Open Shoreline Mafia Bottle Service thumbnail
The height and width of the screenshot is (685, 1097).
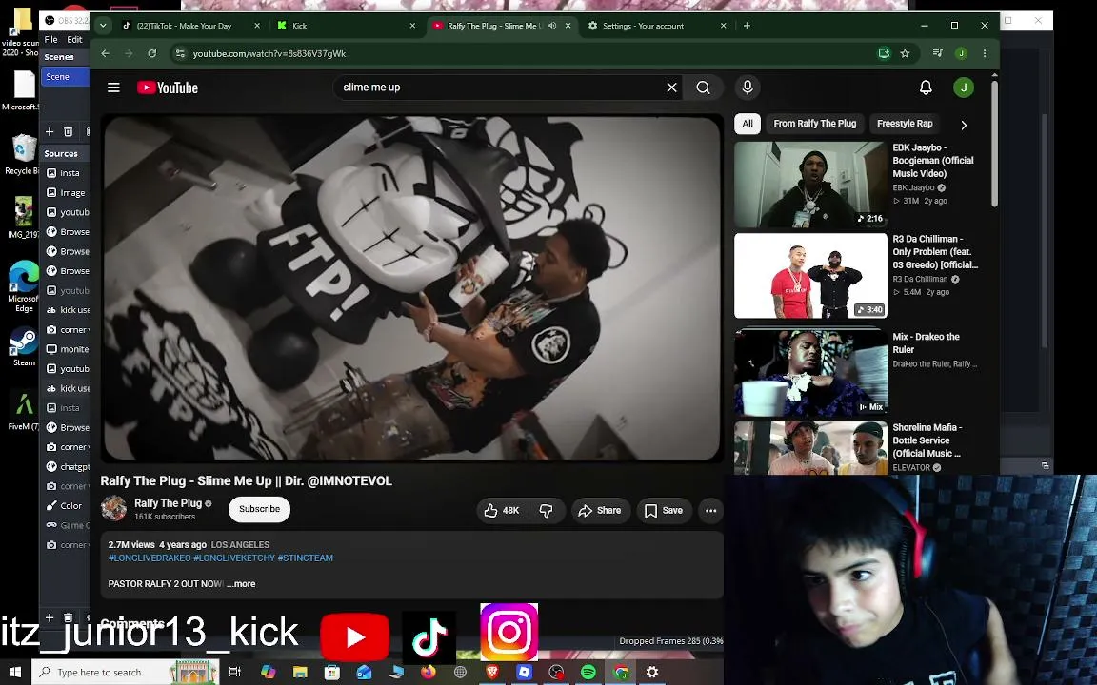pyautogui.click(x=810, y=447)
